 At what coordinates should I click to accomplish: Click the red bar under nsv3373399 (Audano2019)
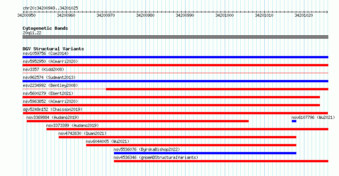187,129
